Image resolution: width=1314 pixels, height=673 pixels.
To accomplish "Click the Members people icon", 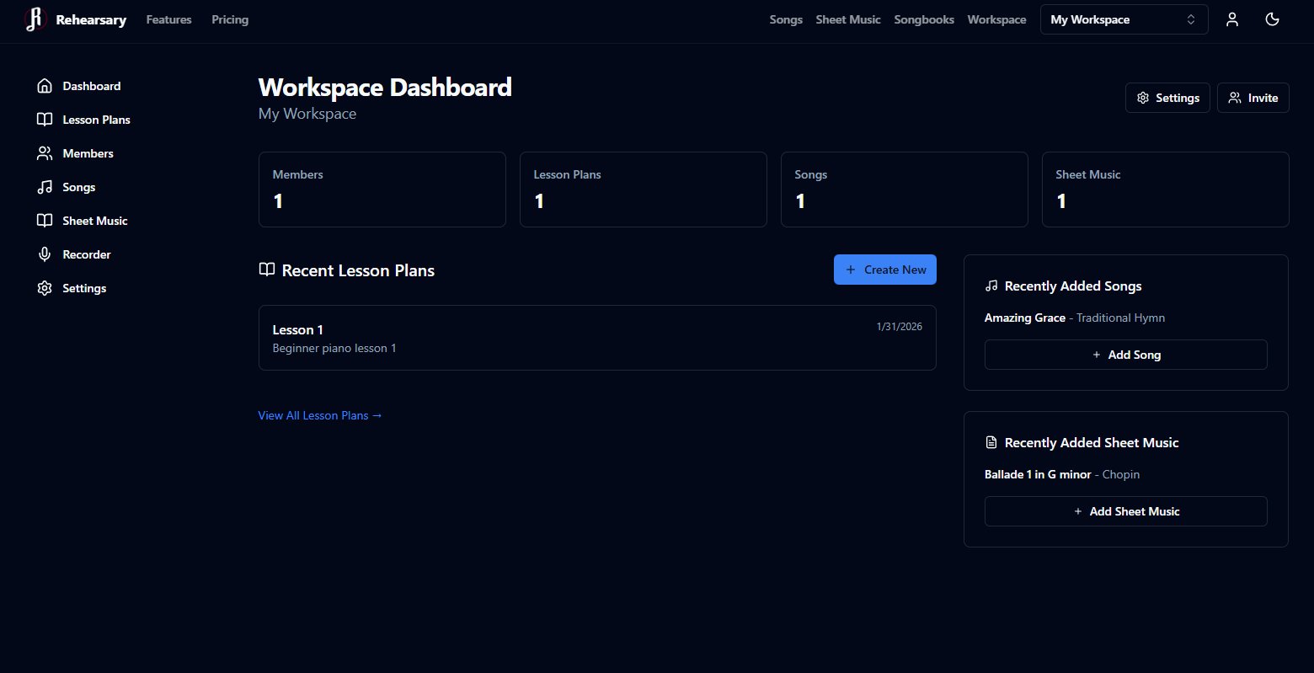I will pos(44,152).
